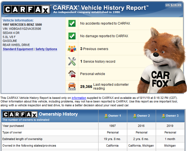Click the '2 yrs. 6 mo.' ownership cell

pyautogui.click(x=141, y=139)
